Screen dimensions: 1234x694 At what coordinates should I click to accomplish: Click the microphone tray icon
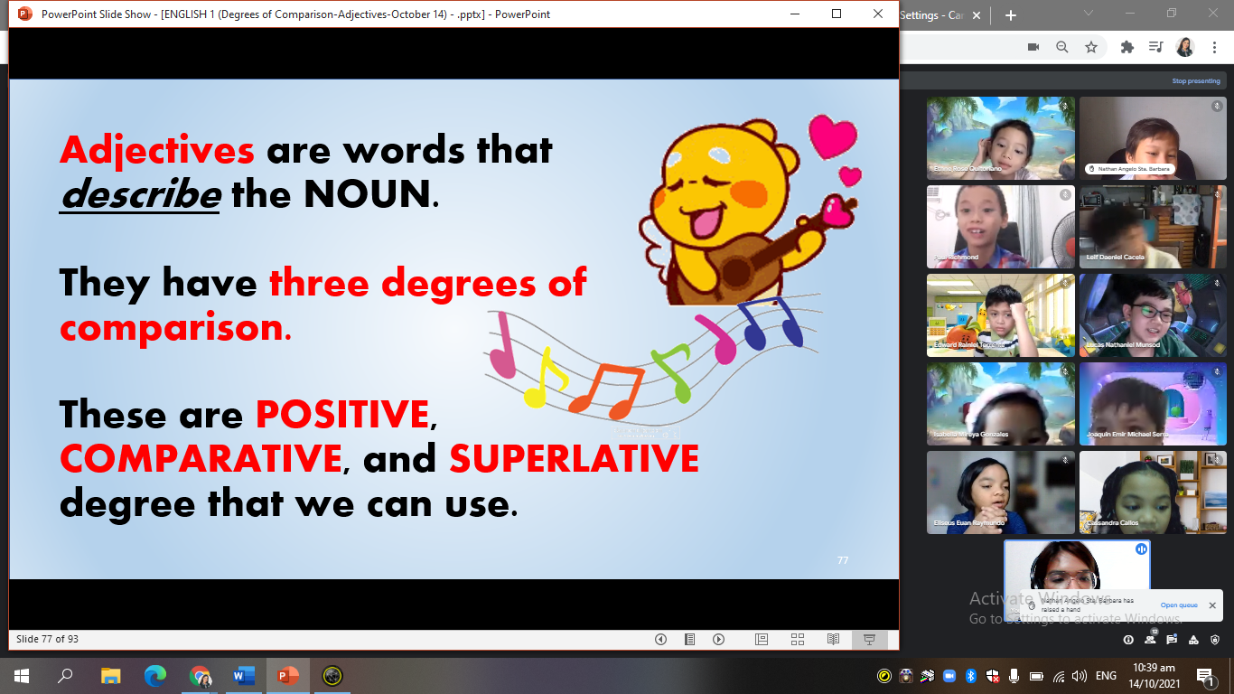1014,676
